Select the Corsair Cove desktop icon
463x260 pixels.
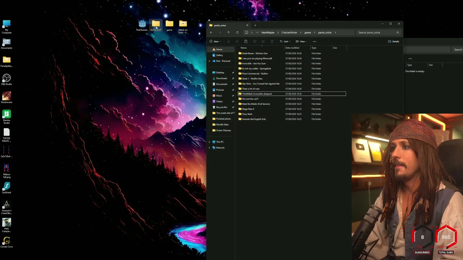(x=7, y=242)
